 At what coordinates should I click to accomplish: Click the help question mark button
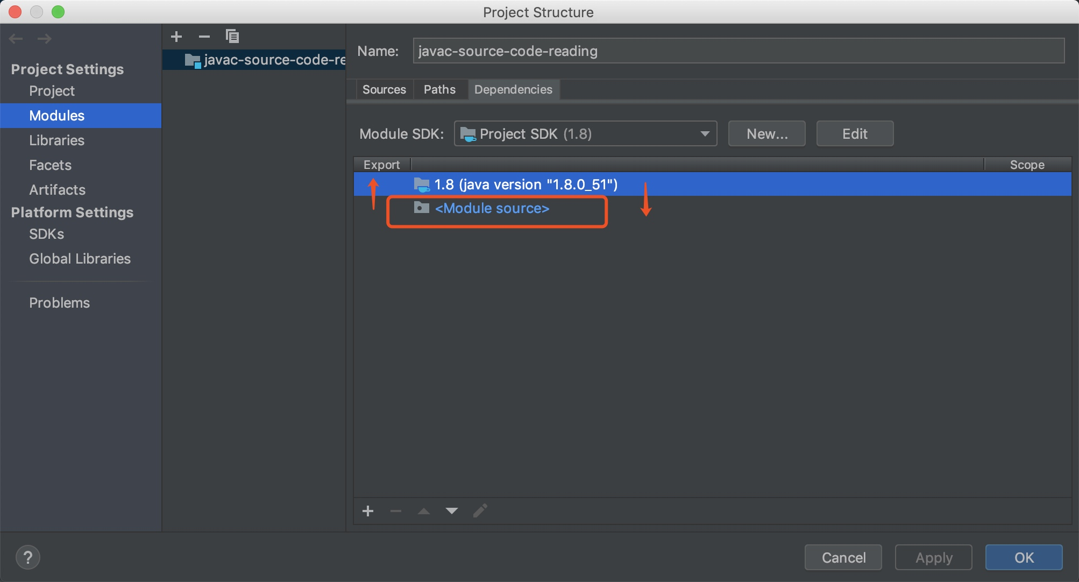tap(28, 557)
